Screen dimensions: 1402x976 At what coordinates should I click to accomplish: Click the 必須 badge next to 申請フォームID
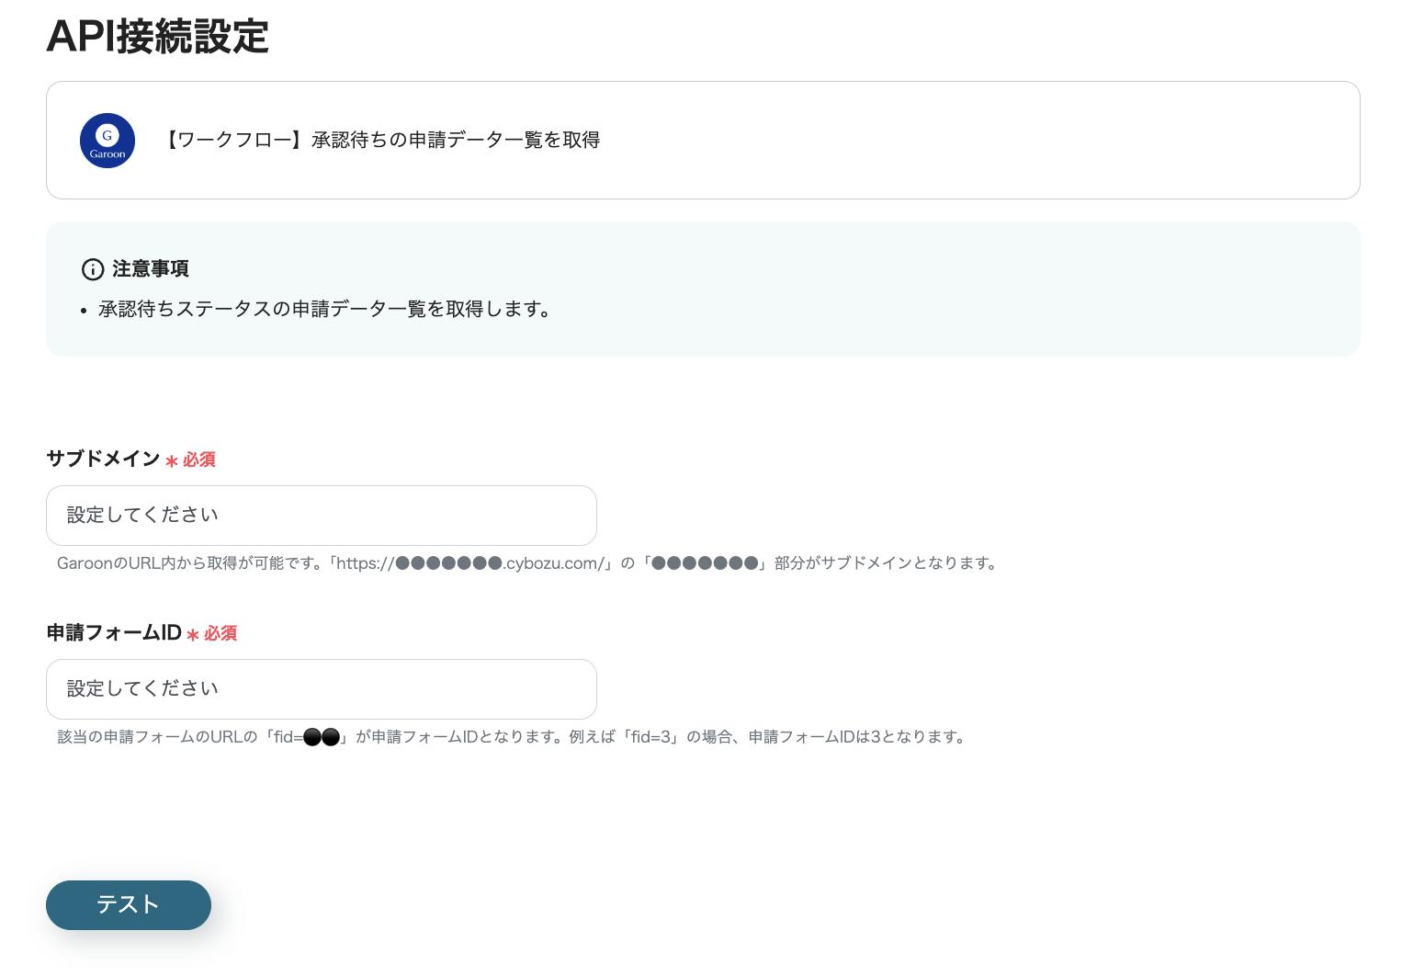[220, 633]
